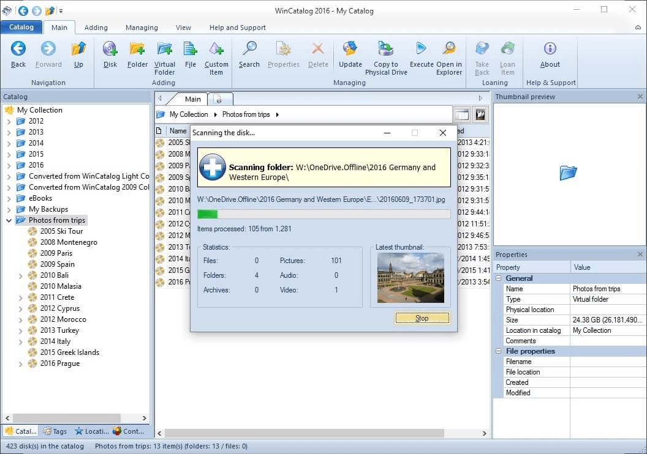The image size is (647, 454).
Task: Click the Take Back loaning icon
Action: pyautogui.click(x=482, y=48)
